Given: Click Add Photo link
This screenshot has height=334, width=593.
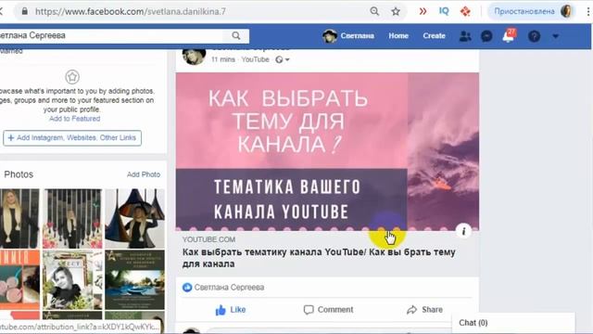Looking at the screenshot, I should tap(144, 174).
